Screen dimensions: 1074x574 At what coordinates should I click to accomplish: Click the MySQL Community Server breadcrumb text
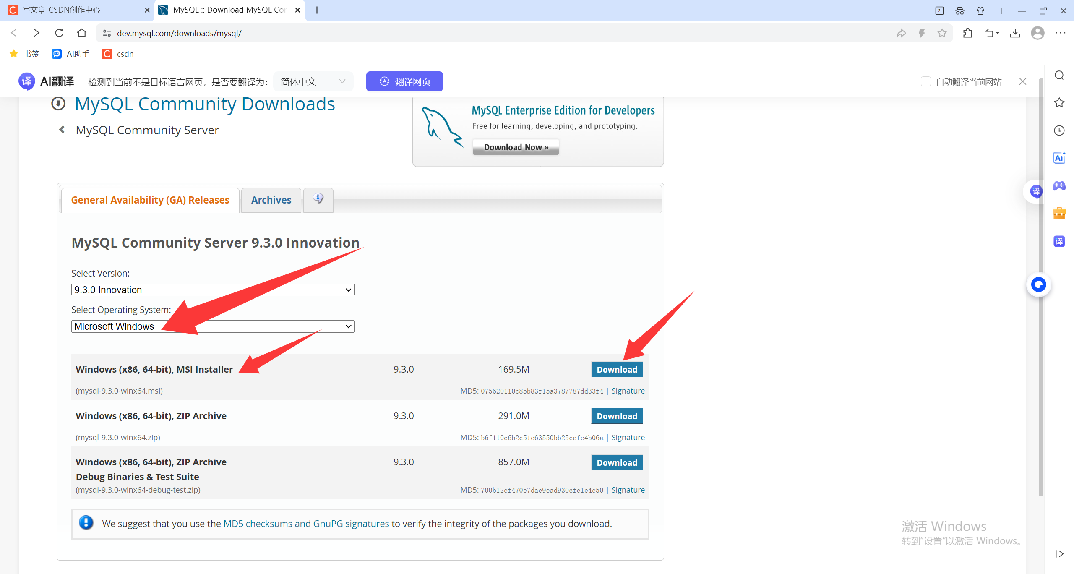tap(147, 130)
